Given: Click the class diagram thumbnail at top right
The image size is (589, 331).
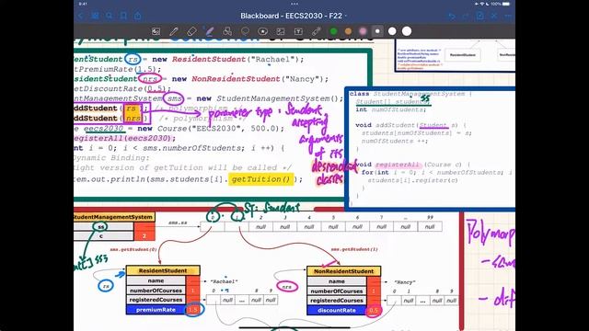Looking at the screenshot, I should tap(455, 55).
